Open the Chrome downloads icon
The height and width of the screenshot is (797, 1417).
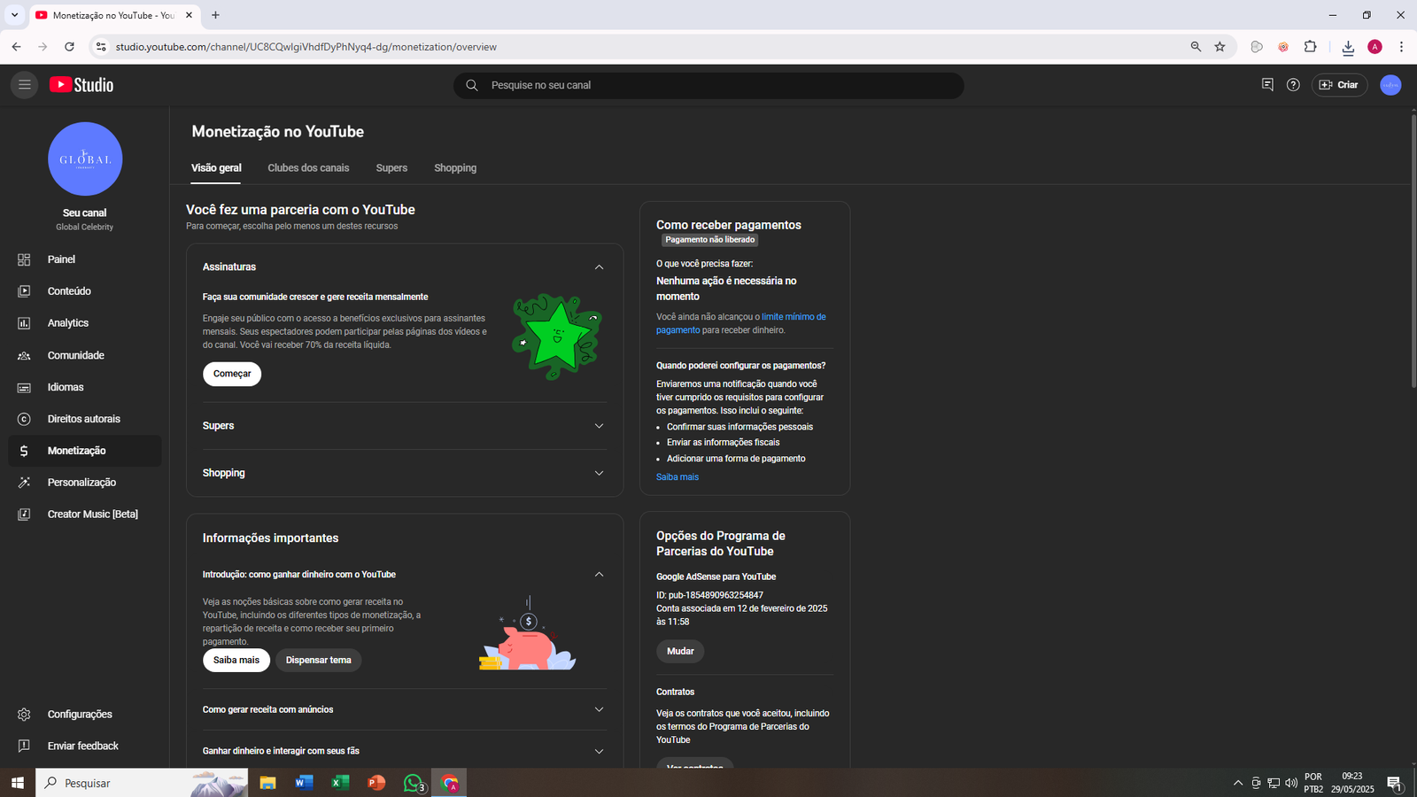[x=1348, y=47]
